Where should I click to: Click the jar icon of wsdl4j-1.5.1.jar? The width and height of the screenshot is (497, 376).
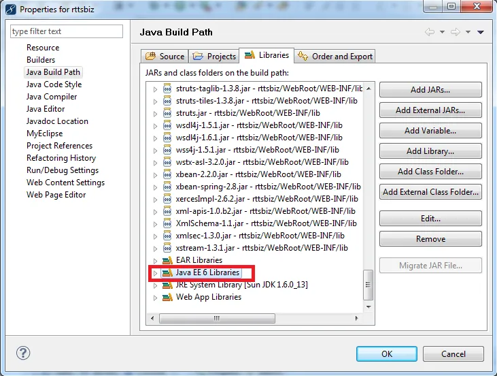(x=167, y=125)
